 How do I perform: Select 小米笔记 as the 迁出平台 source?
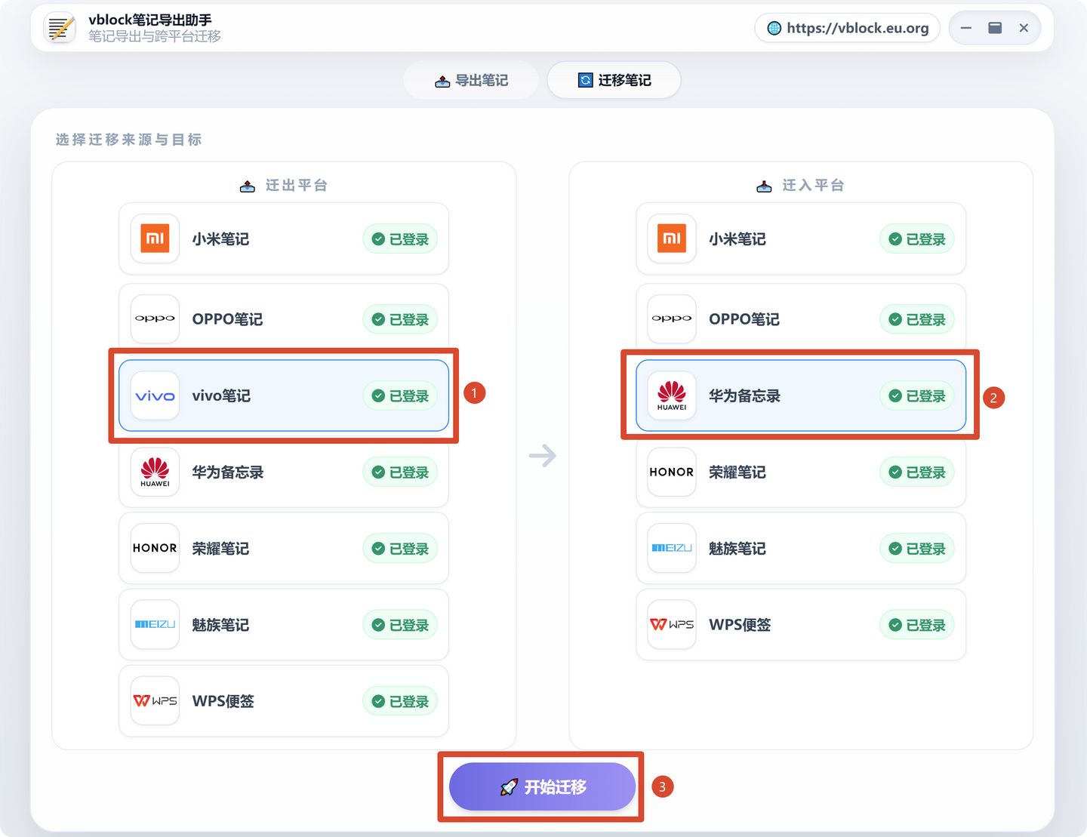284,238
